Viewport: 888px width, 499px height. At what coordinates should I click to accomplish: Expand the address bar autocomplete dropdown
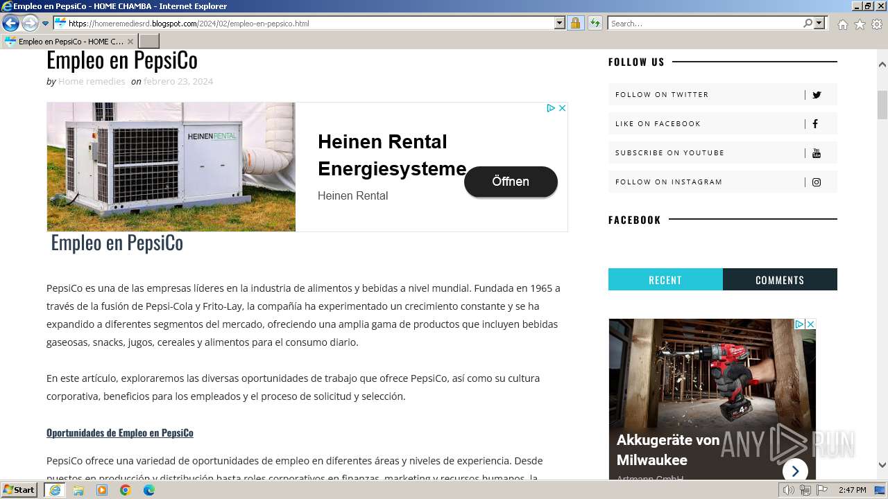point(560,23)
